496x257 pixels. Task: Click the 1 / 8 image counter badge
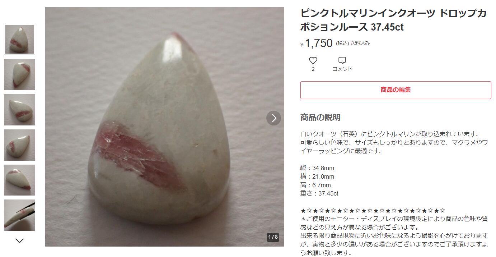(x=273, y=237)
